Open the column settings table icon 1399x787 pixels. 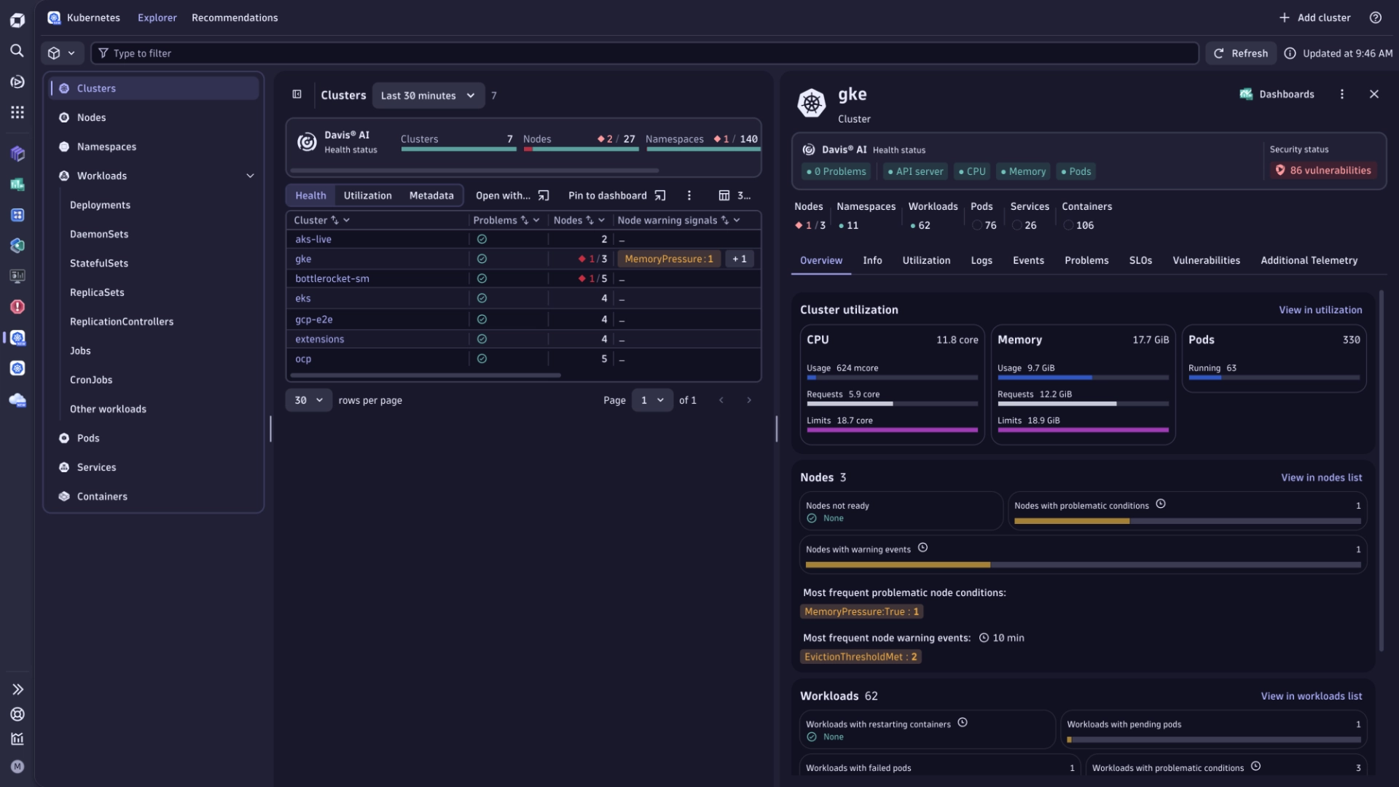pyautogui.click(x=724, y=195)
